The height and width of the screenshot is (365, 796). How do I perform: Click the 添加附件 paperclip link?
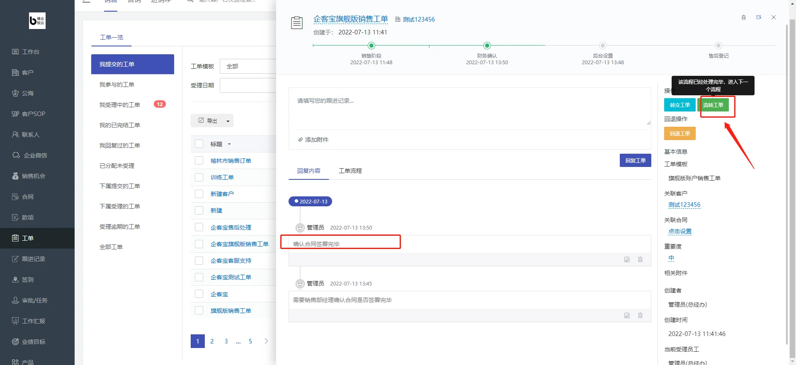[313, 140]
